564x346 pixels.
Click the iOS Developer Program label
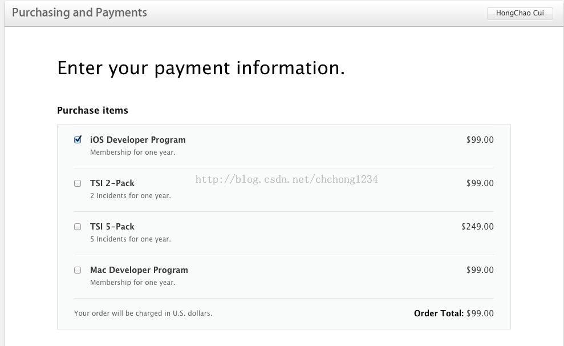(137, 140)
